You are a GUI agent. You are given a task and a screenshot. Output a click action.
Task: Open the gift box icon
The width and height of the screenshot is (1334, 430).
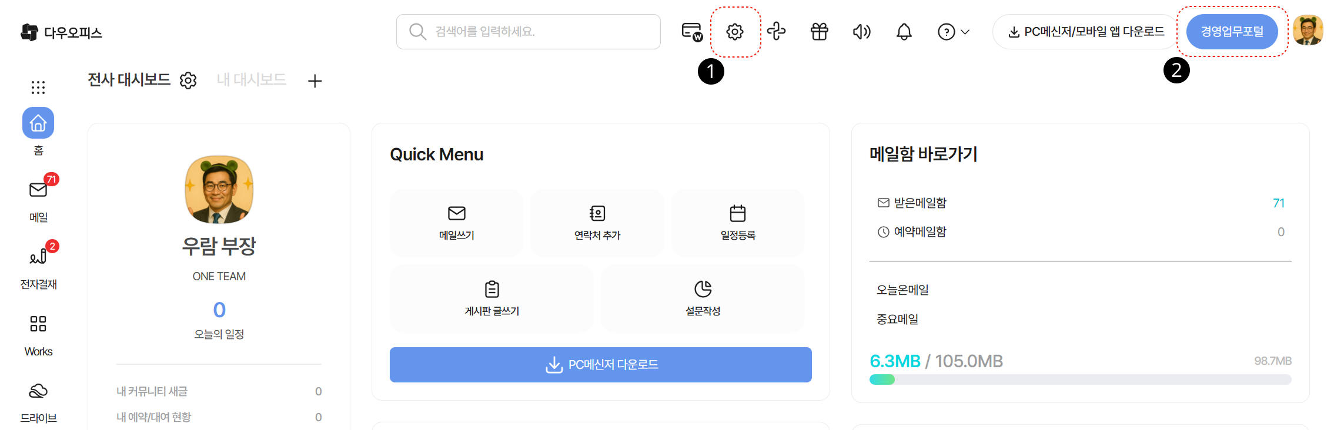coord(819,32)
